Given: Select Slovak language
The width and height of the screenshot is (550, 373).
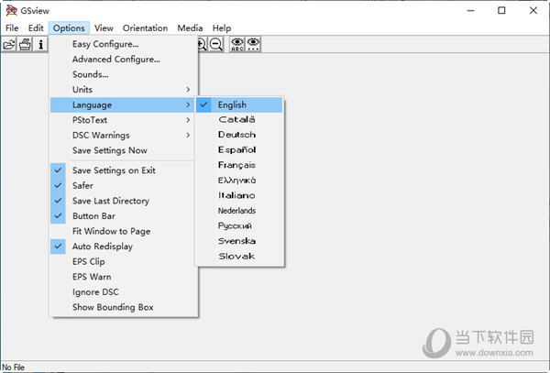Looking at the screenshot, I should coord(239,257).
